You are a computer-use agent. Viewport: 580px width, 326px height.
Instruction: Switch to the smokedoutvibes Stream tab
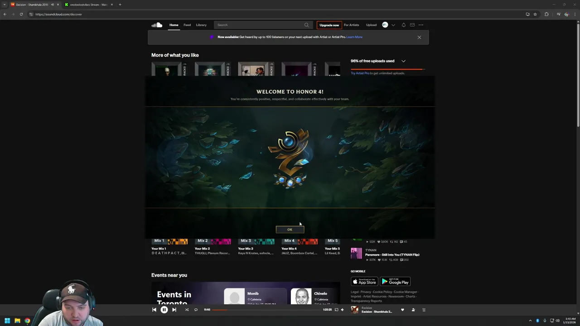click(88, 5)
